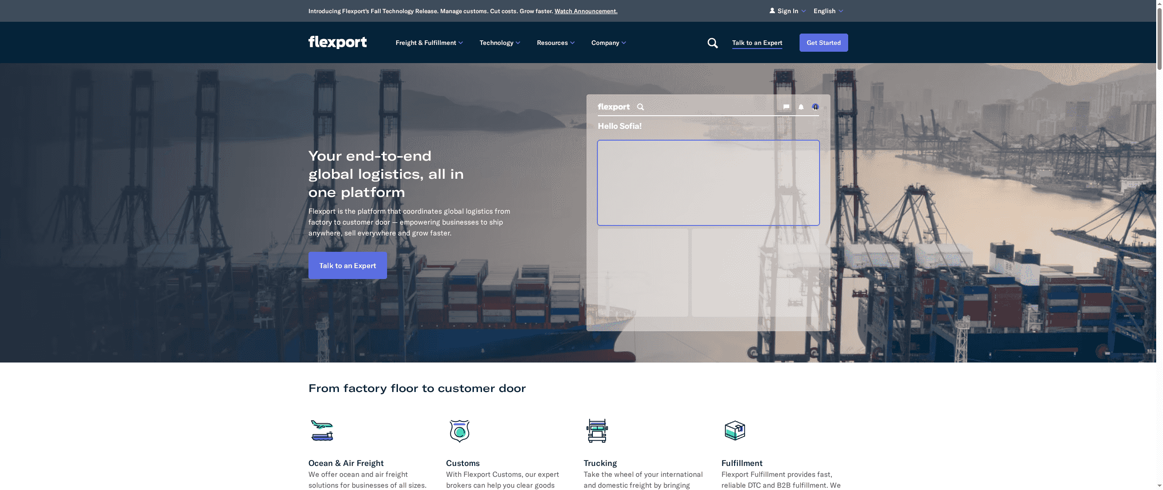Open the Watch Announcement link

click(x=586, y=11)
